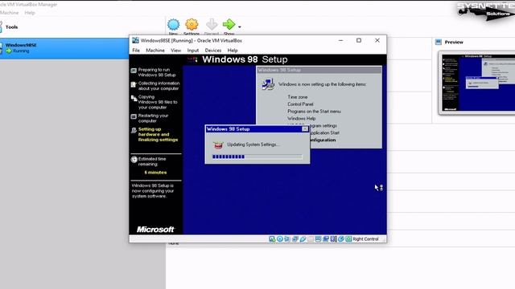Screen dimensions: 515x289
Task: Click the drum icon beside Updating System Settings
Action: tap(218, 144)
